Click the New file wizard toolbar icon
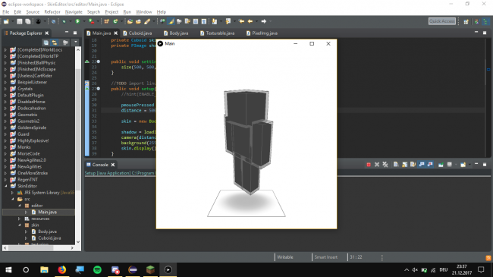Viewport: 493px width, 277px height. pyautogui.click(x=6, y=21)
